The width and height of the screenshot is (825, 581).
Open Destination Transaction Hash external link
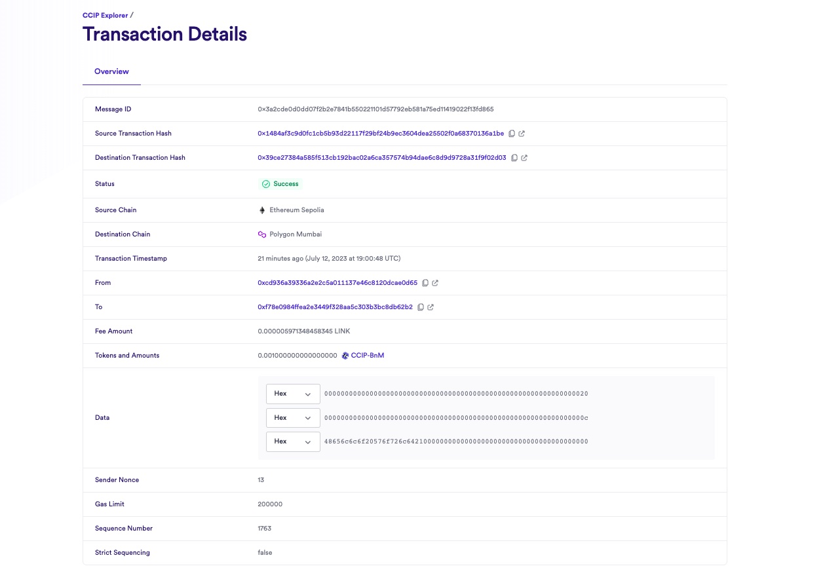pyautogui.click(x=524, y=158)
